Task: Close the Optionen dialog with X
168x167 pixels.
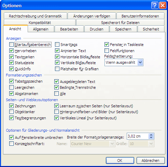Action: (163, 5)
